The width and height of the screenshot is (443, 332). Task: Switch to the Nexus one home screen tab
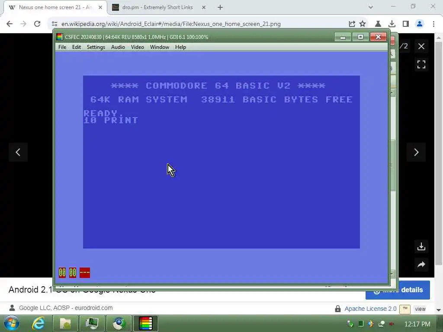pyautogui.click(x=55, y=7)
